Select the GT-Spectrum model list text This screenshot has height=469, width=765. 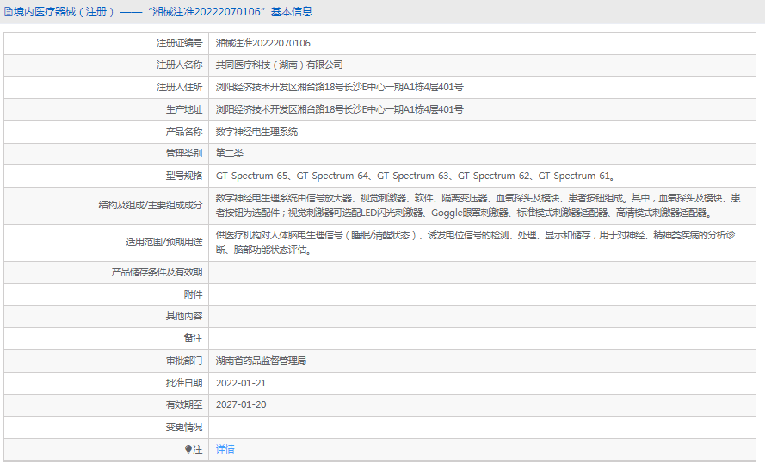(416, 176)
